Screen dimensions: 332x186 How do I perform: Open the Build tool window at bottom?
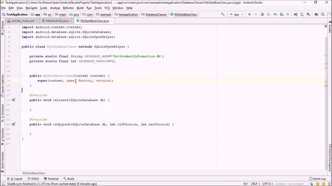(x=69, y=179)
